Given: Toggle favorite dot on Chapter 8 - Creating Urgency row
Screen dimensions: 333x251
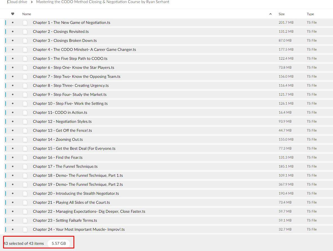Looking at the screenshot, I should coord(13,85).
